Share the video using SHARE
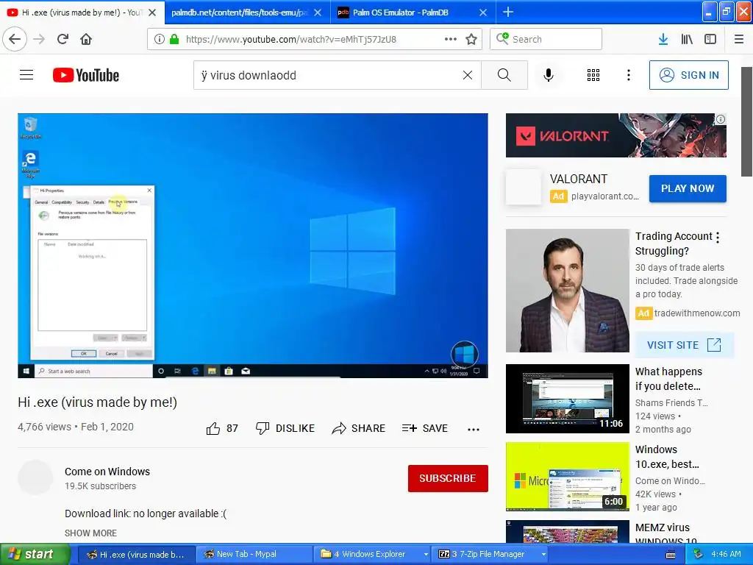753x565 pixels. [358, 428]
